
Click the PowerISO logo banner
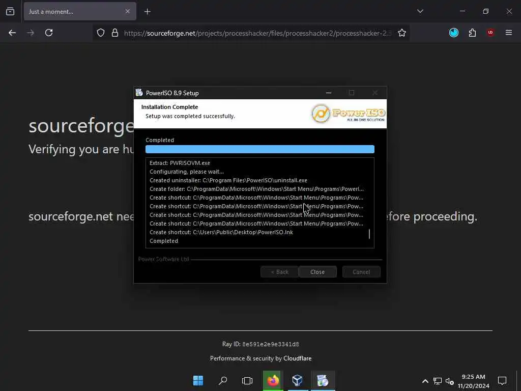(348, 114)
